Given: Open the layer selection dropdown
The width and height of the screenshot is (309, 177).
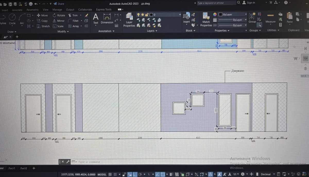Looking at the screenshot, I should (x=159, y=15).
